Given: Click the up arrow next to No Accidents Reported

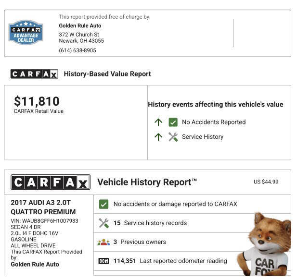Looking at the screenshot, I should pyautogui.click(x=158, y=122).
